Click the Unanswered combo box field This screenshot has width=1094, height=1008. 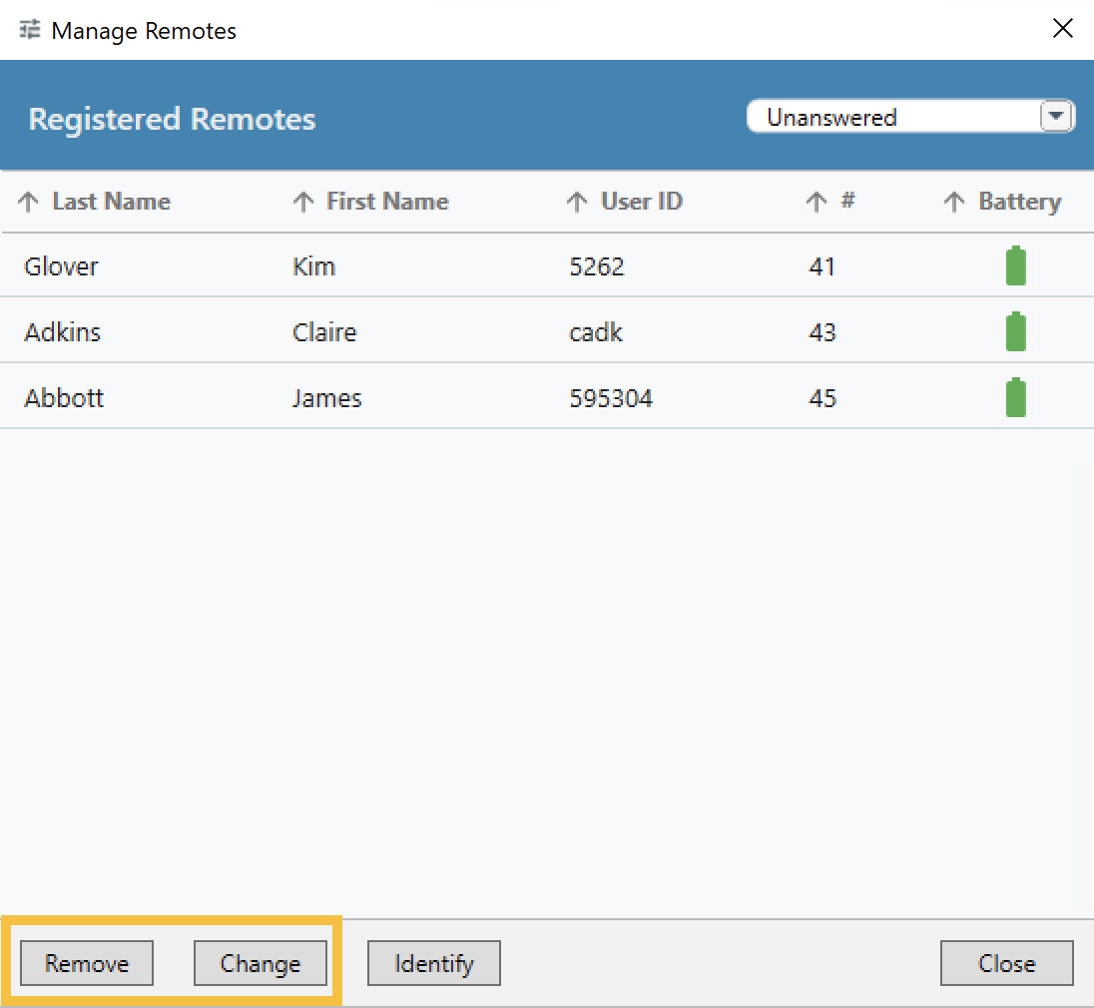click(x=888, y=117)
